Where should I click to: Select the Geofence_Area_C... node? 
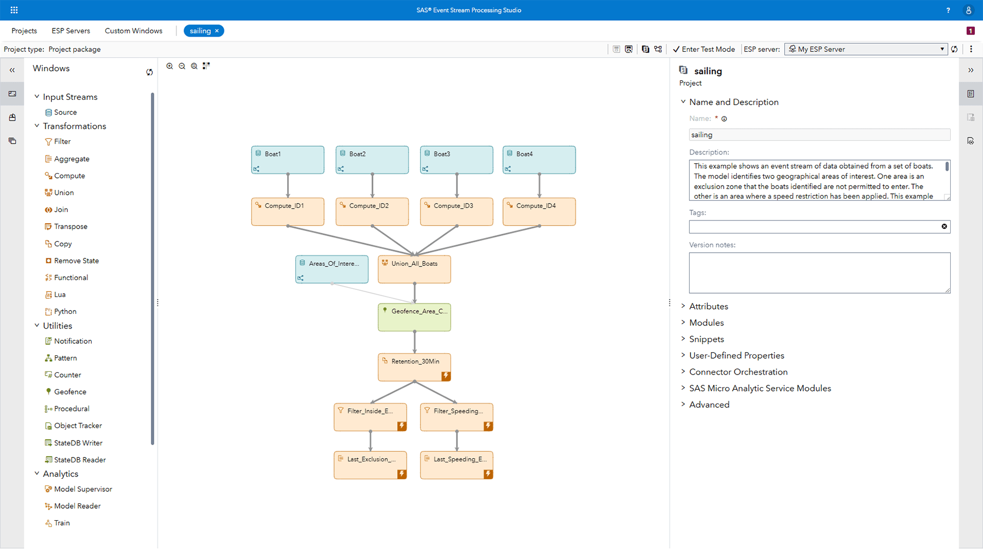pyautogui.click(x=414, y=317)
